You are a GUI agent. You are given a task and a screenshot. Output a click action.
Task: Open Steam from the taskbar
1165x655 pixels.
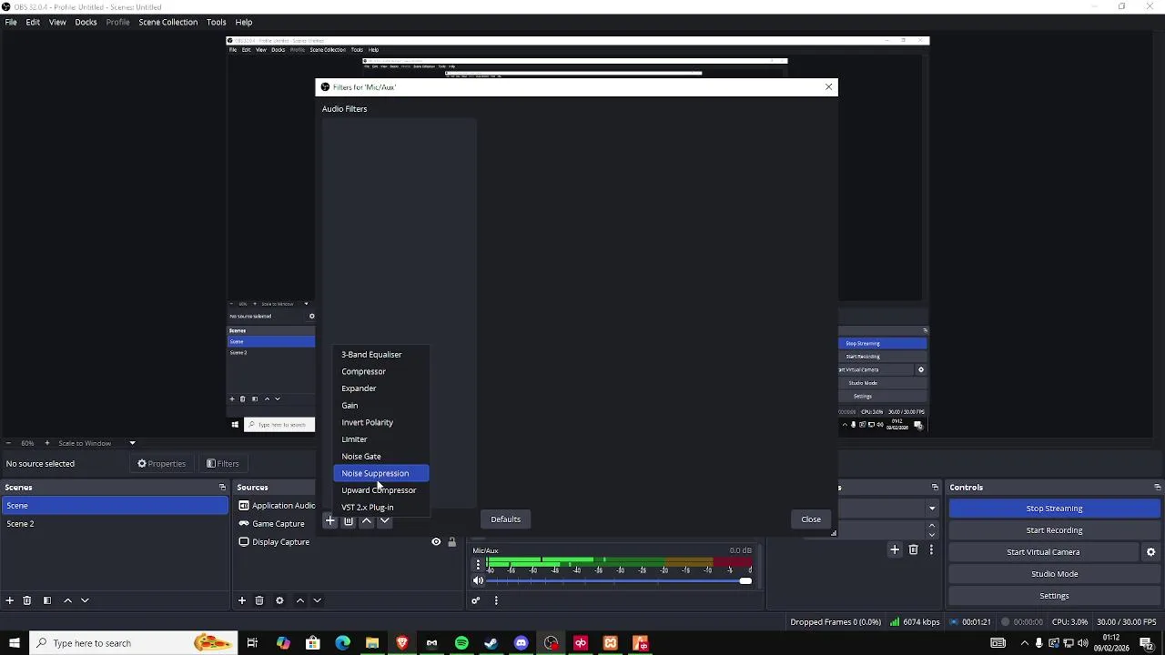point(491,643)
